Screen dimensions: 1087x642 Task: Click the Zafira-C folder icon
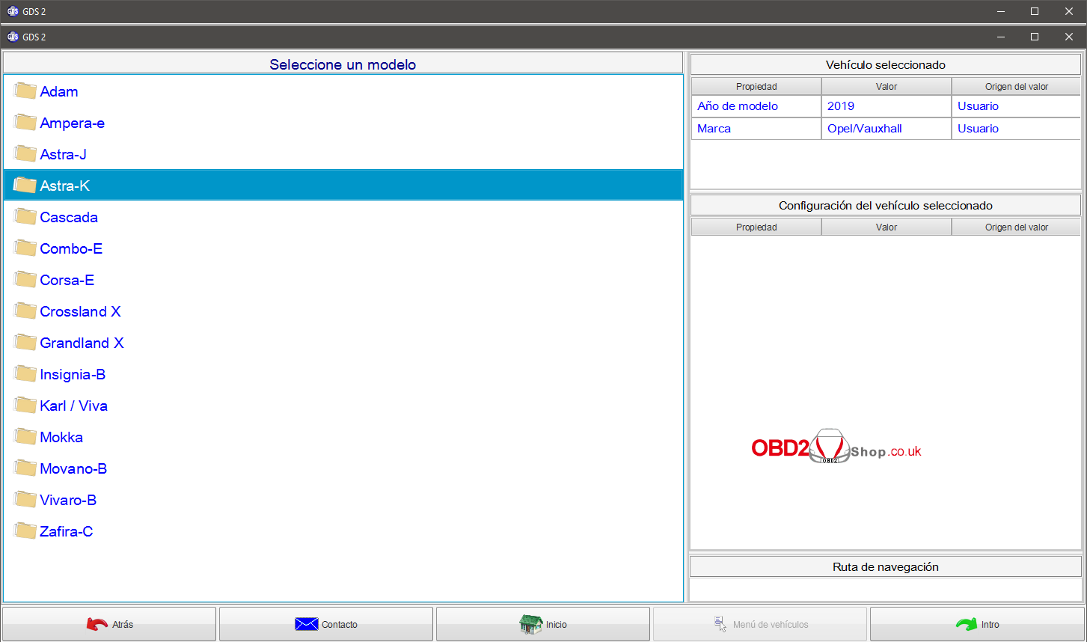tap(25, 531)
